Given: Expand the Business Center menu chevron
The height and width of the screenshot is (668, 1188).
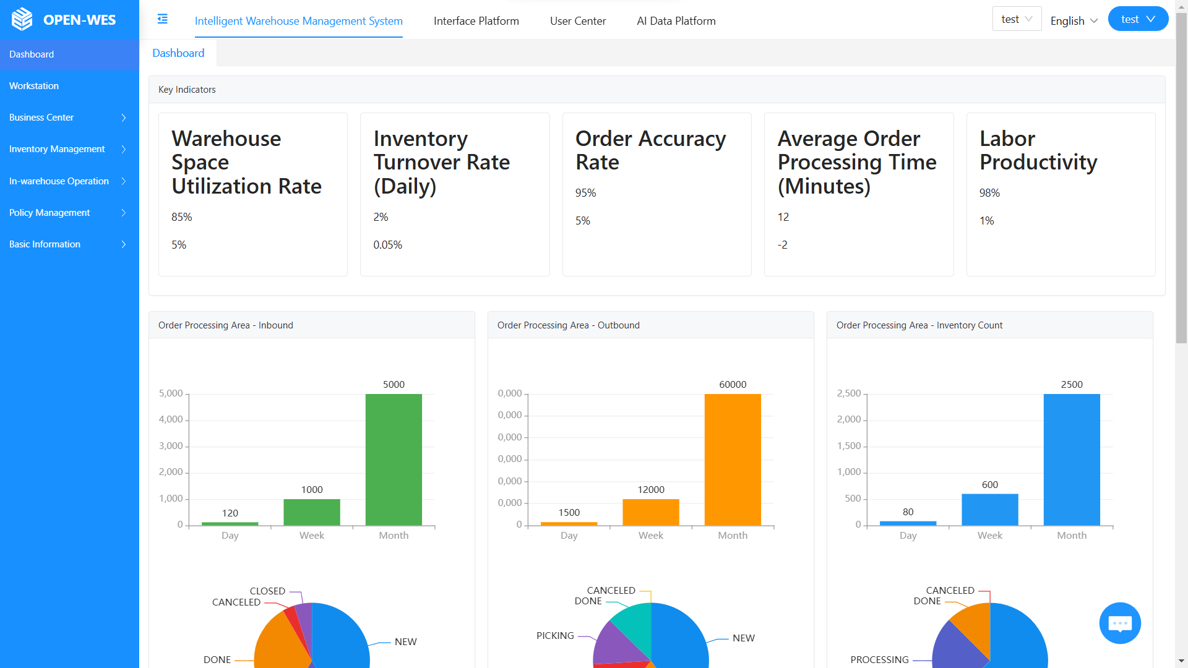Looking at the screenshot, I should (124, 118).
